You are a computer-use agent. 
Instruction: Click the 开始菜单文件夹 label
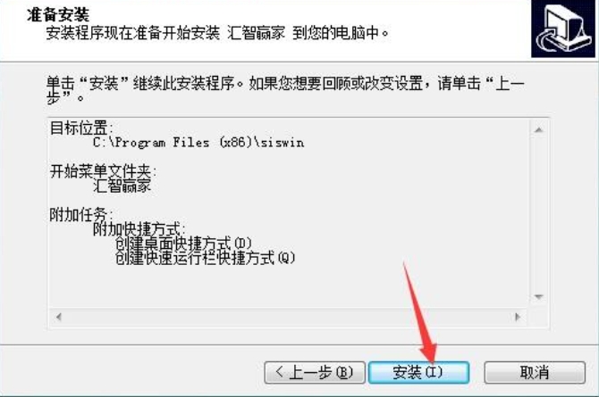(103, 171)
